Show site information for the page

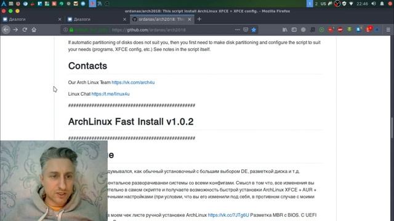[65, 30]
